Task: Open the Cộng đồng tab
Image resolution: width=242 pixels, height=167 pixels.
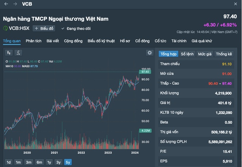Action: pyautogui.click(x=73, y=41)
